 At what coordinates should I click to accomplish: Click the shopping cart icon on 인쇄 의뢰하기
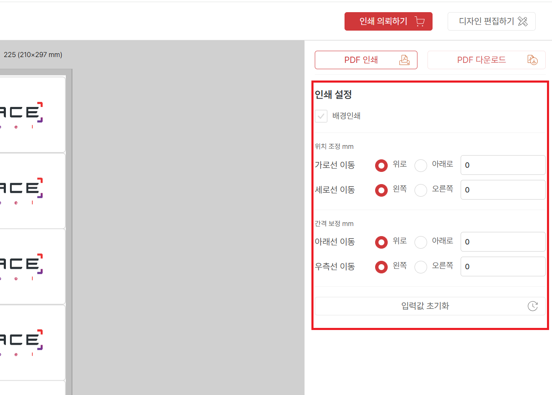click(420, 21)
